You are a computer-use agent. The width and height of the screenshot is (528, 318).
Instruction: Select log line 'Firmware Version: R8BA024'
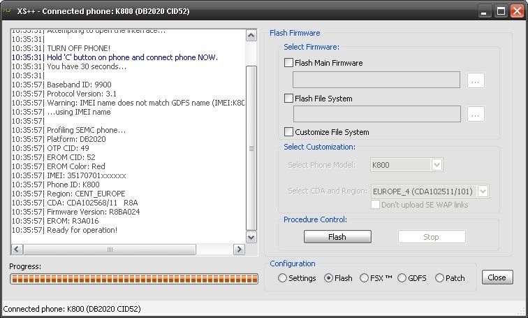coord(75,212)
